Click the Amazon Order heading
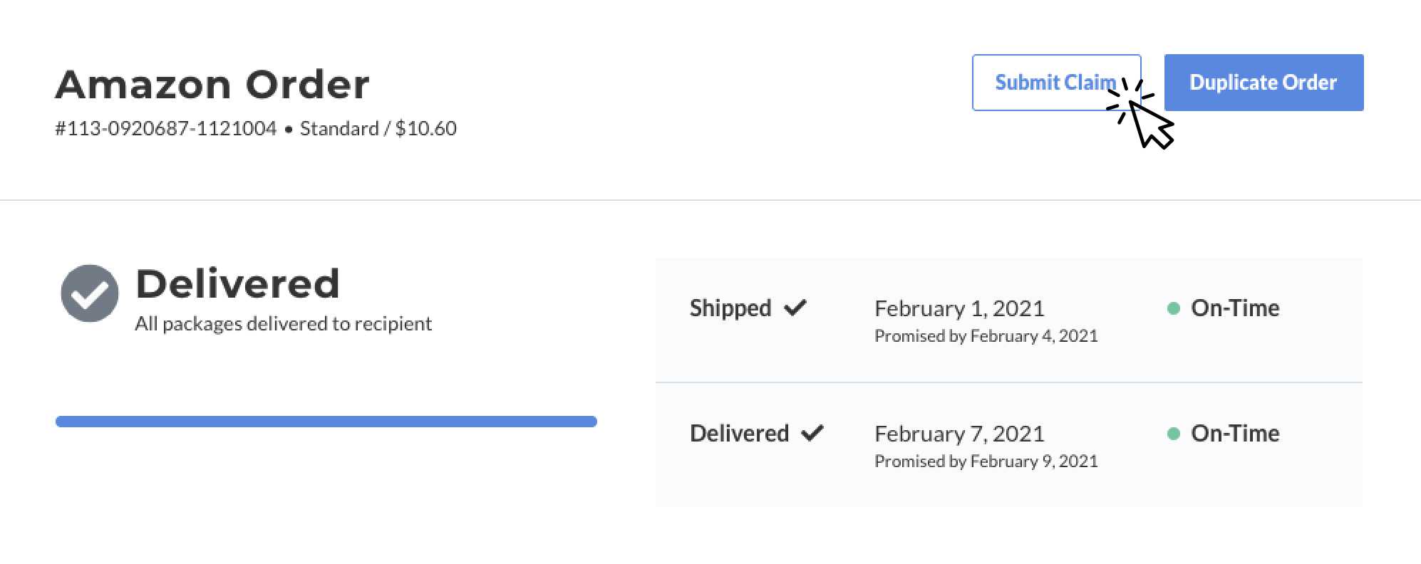 point(212,84)
